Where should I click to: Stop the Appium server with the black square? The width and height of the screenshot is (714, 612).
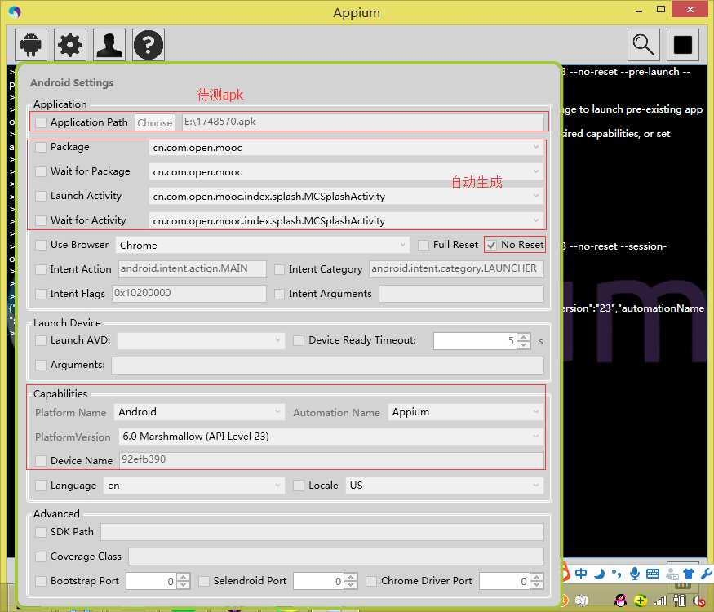pyautogui.click(x=682, y=45)
